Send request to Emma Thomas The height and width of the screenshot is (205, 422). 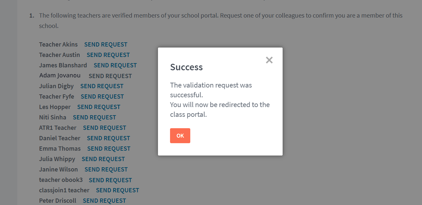point(109,149)
